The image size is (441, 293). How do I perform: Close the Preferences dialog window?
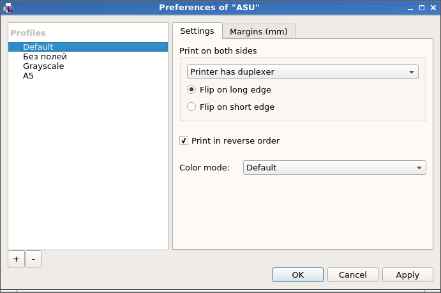coord(432,8)
